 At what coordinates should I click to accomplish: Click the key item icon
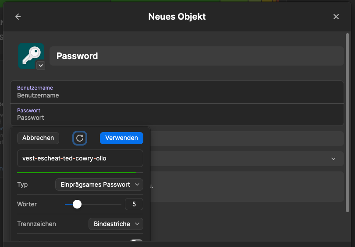[x=31, y=54]
